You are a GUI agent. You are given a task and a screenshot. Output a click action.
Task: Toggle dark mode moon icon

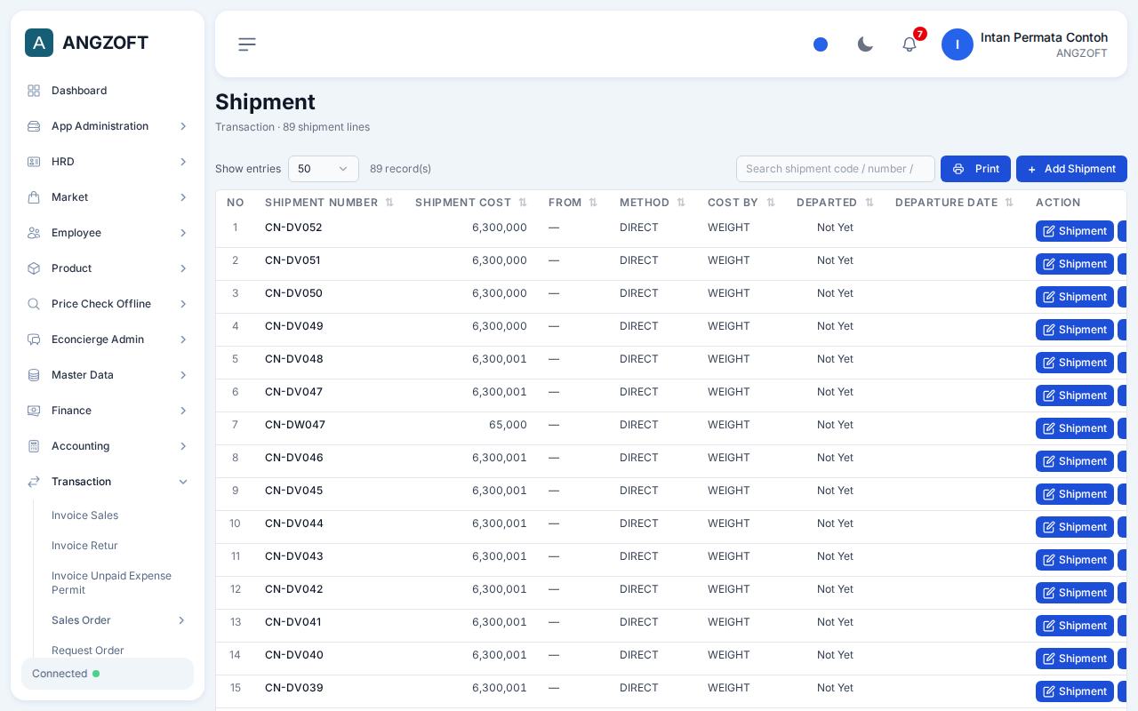click(865, 44)
